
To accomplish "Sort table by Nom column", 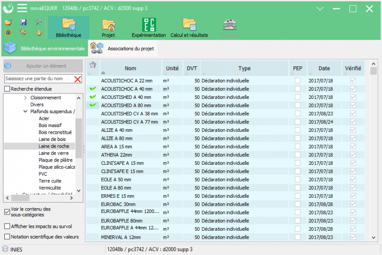I will point(130,68).
